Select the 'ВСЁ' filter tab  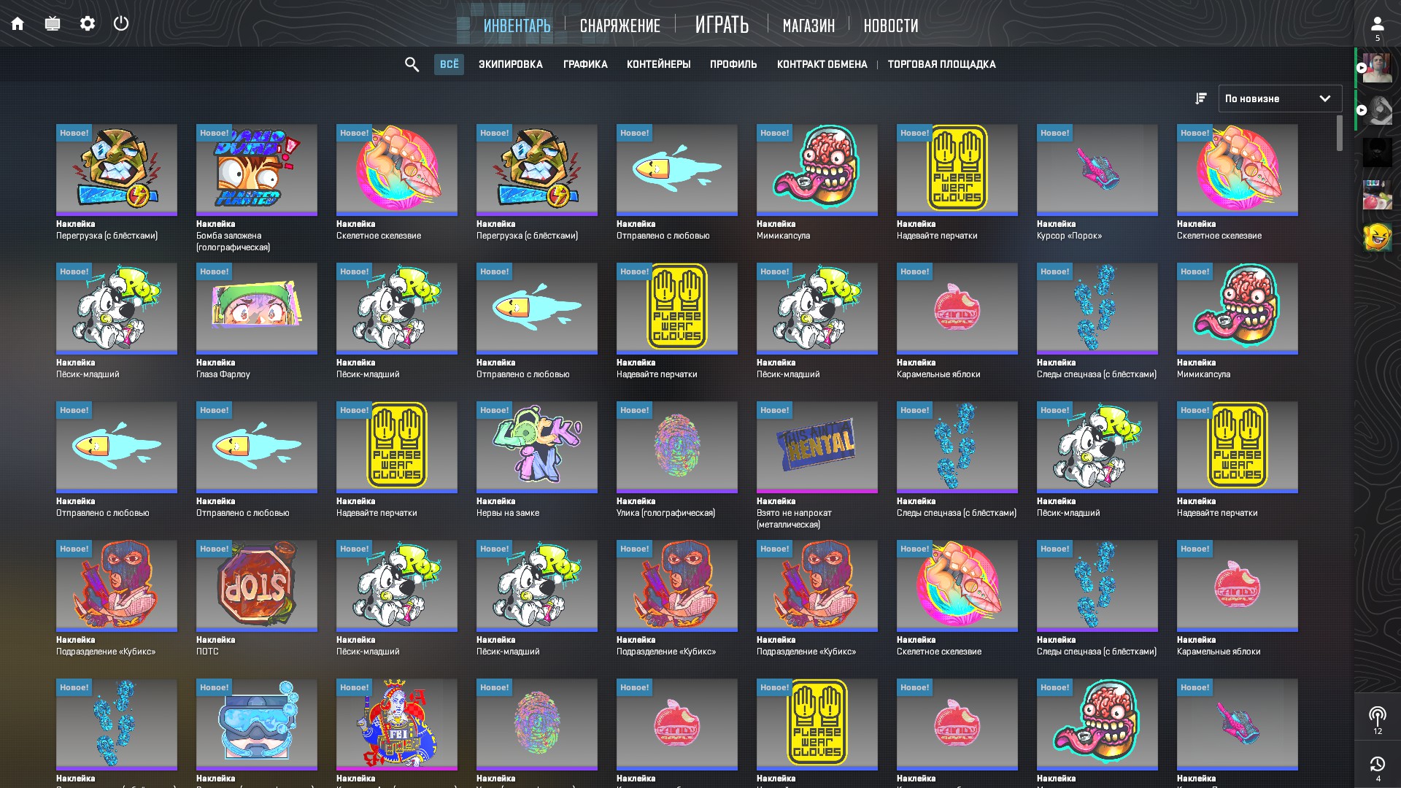click(449, 64)
